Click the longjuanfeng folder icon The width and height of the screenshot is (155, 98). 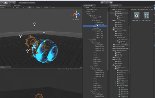coord(114,21)
